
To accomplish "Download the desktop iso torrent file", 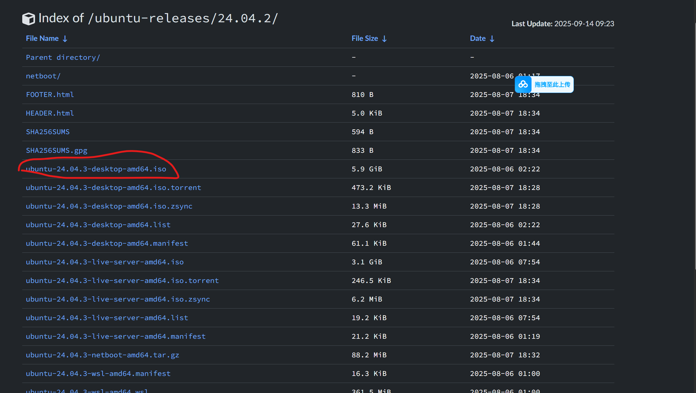I will tap(113, 188).
